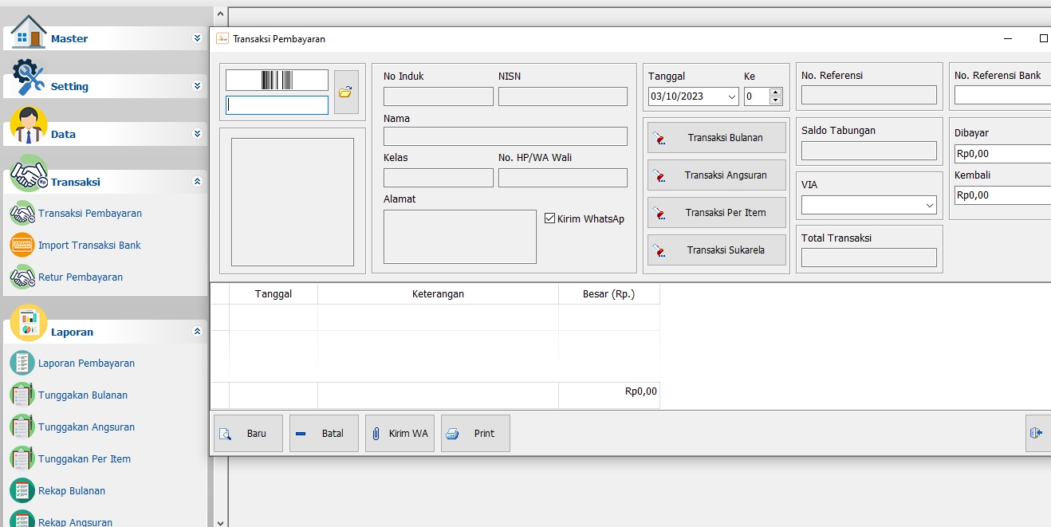Open Laporan Pembayaran report
Image resolution: width=1051 pixels, height=527 pixels.
pyautogui.click(x=85, y=364)
